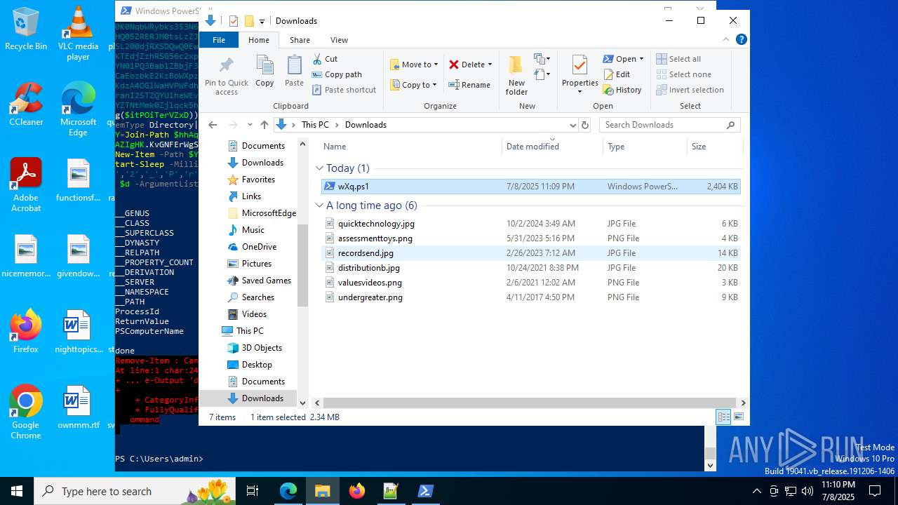898x505 pixels.
Task: Select file wXq.ps1
Action: (530, 187)
